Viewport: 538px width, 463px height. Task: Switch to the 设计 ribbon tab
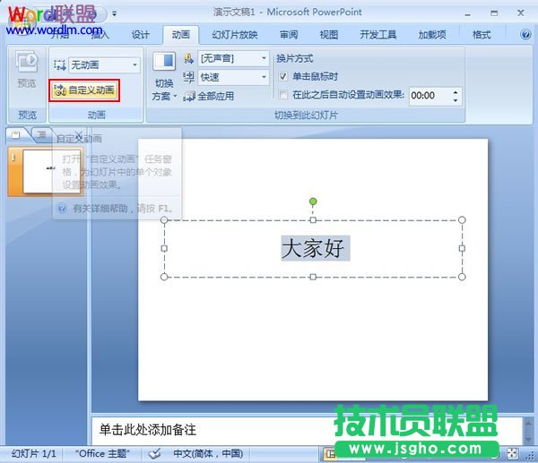(141, 35)
